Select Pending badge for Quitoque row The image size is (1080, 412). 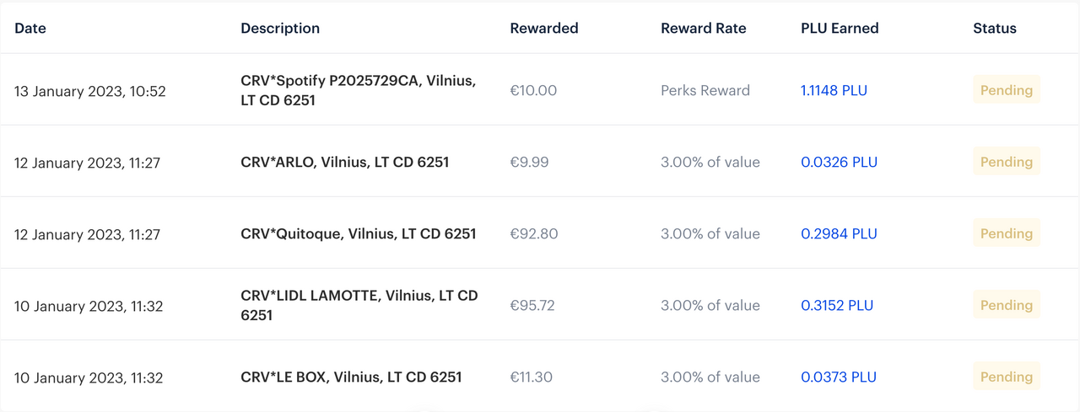pyautogui.click(x=1007, y=233)
